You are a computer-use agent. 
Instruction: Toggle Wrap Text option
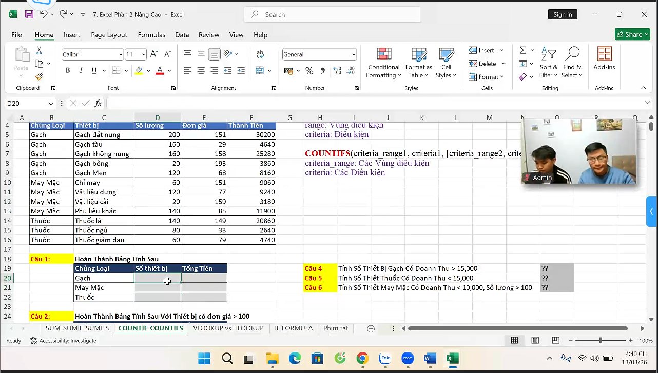tap(260, 54)
